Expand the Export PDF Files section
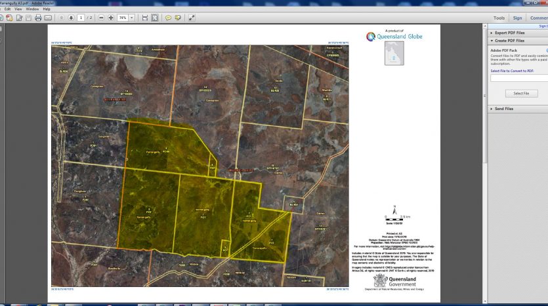This screenshot has height=306, width=548. pyautogui.click(x=509, y=32)
